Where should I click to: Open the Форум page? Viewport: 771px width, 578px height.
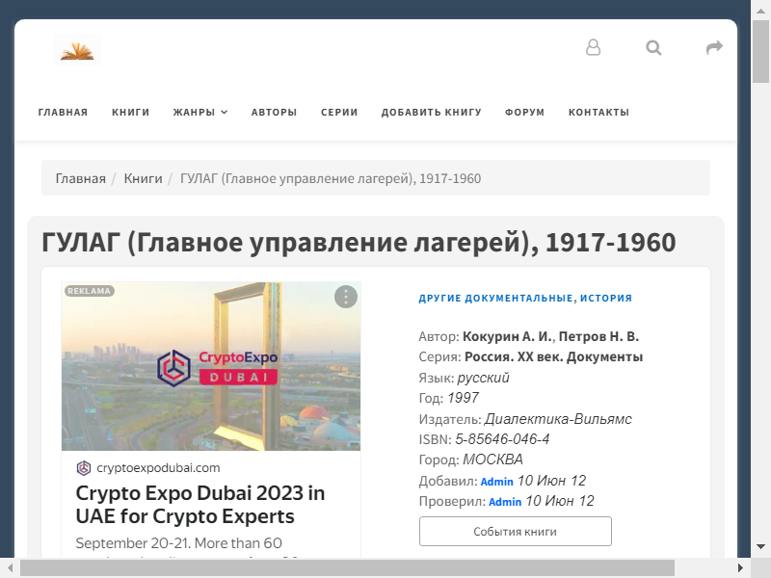point(524,112)
